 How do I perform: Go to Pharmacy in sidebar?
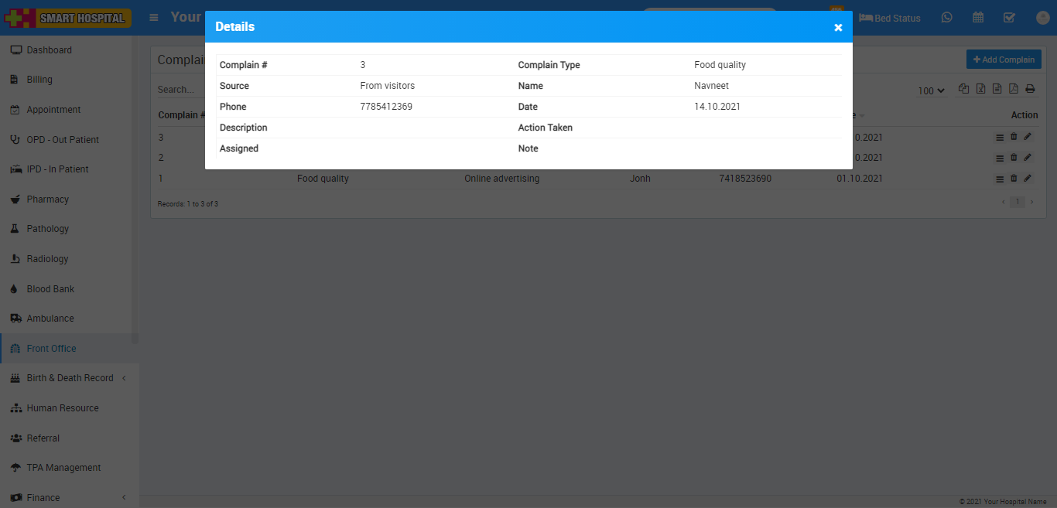[x=48, y=199]
